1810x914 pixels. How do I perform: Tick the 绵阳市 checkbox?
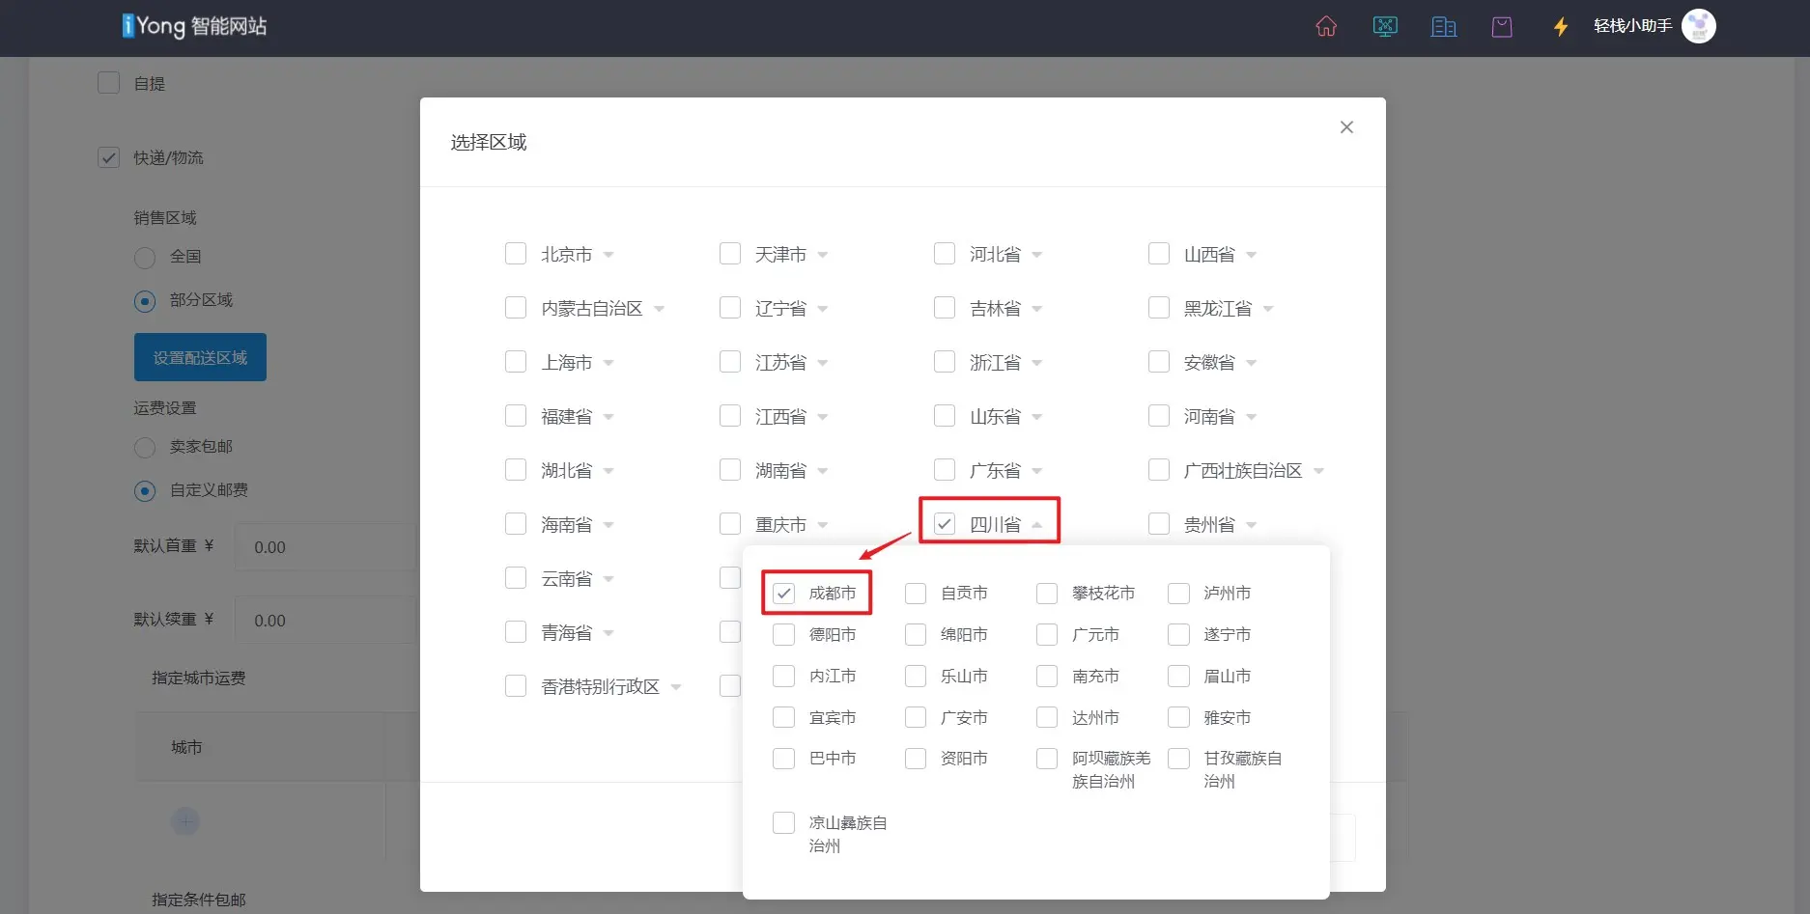point(916,635)
